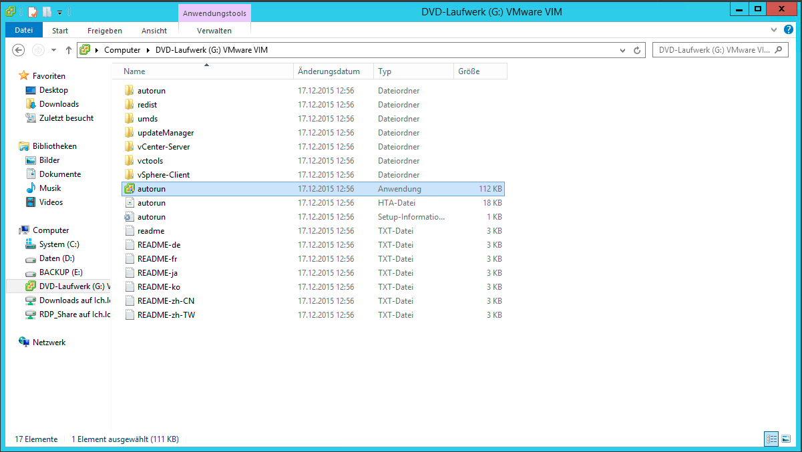
Task: Select the updateManager folder icon
Action: (130, 132)
